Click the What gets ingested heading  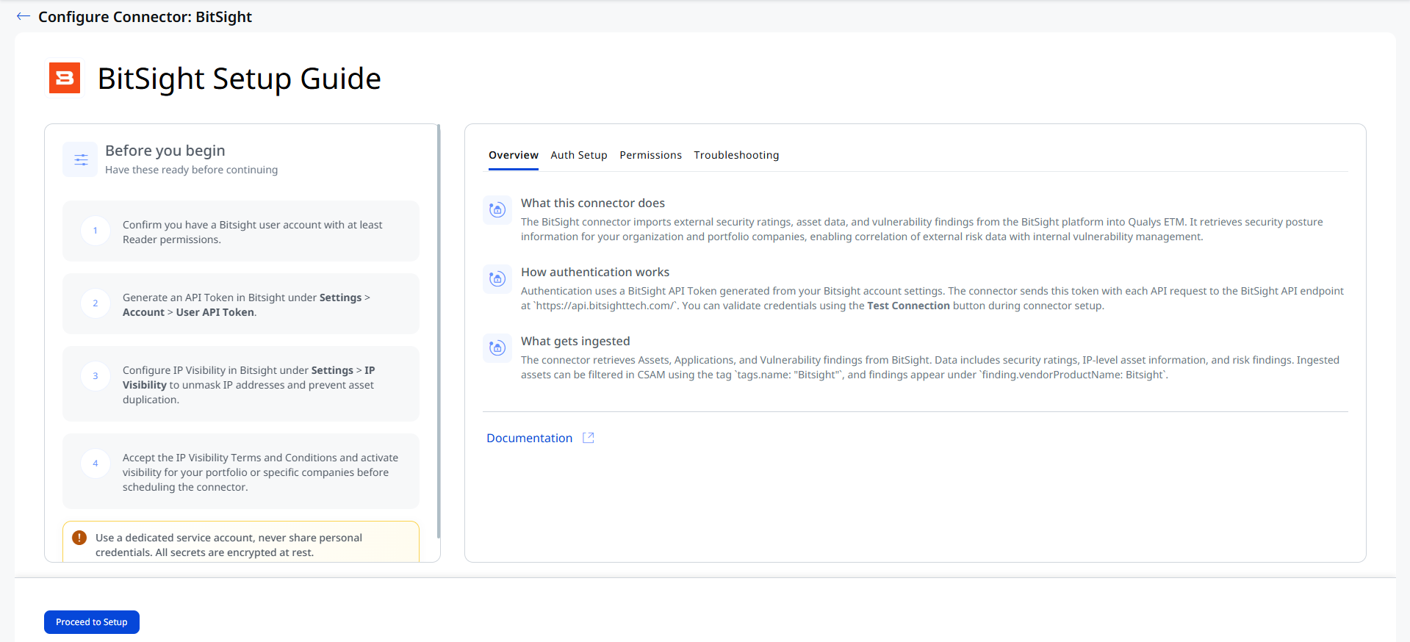tap(575, 341)
